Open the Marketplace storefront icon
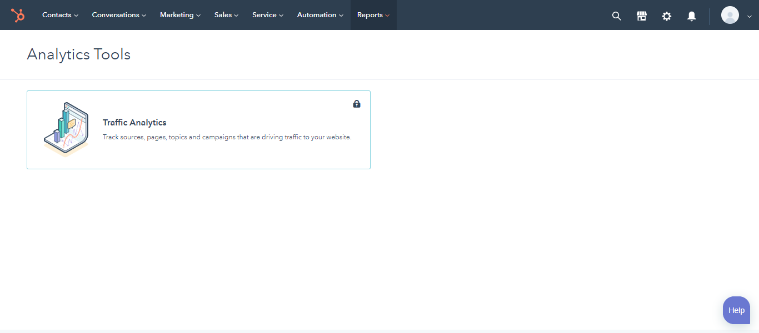 click(641, 16)
